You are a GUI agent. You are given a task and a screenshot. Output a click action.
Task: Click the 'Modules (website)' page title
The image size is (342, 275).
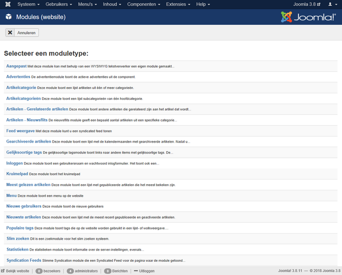click(41, 17)
